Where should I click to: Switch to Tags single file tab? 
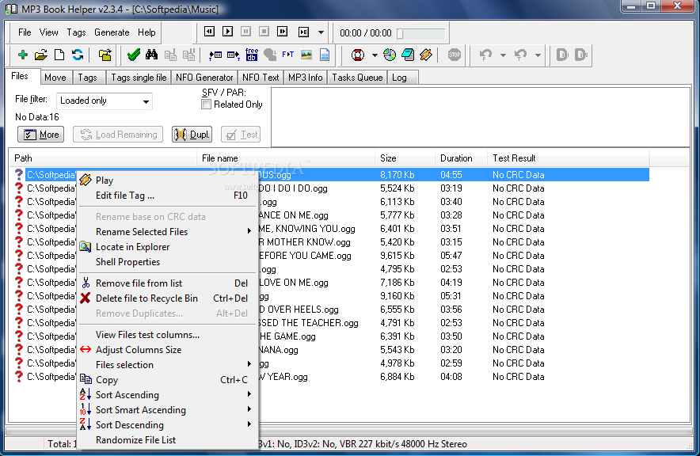[139, 78]
